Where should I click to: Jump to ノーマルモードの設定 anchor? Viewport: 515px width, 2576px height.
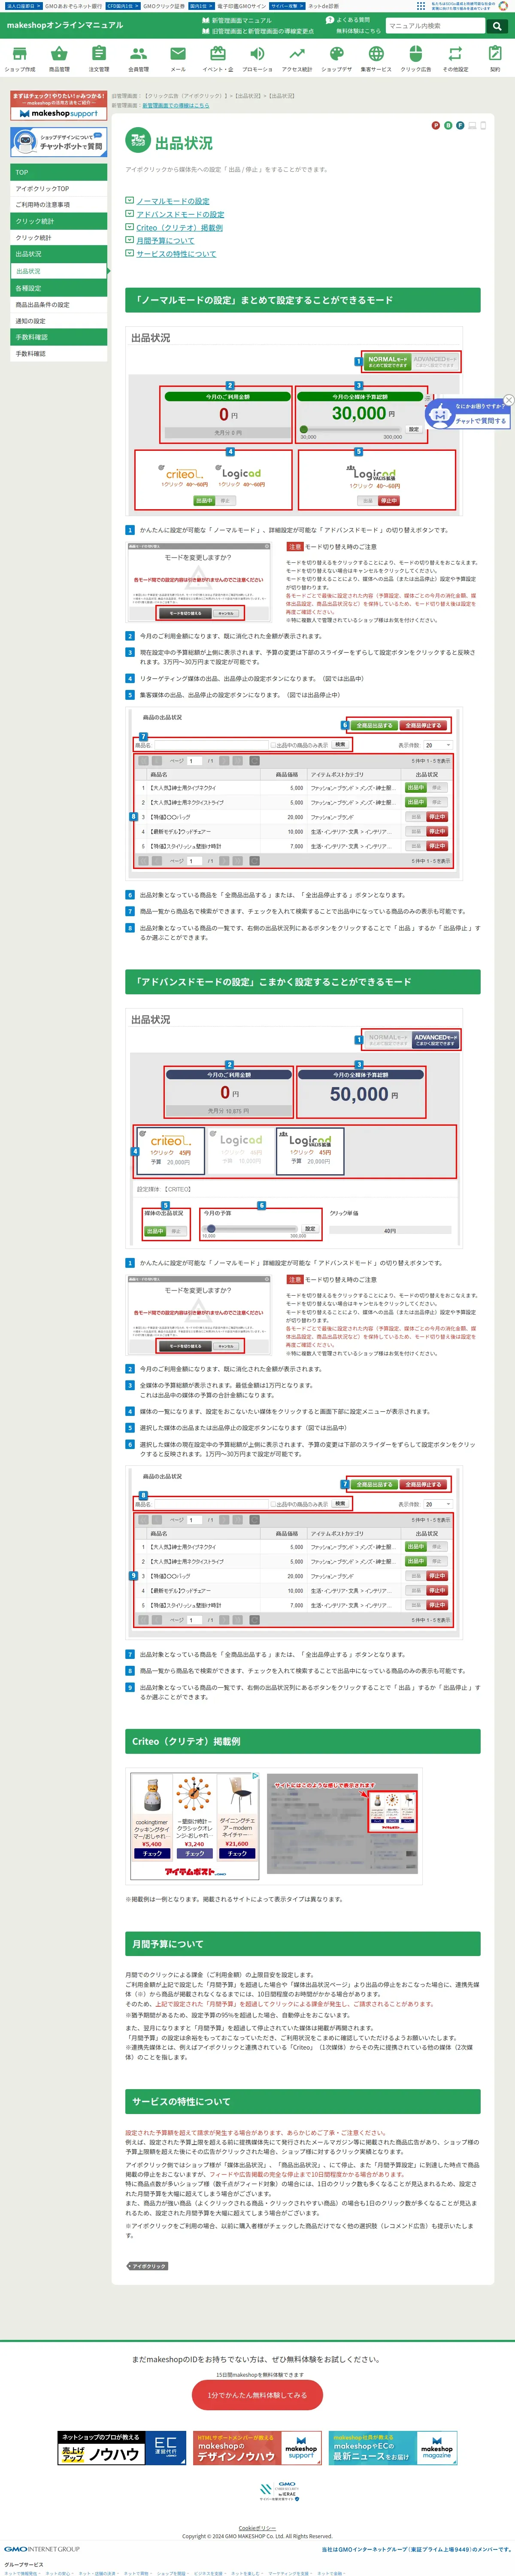click(172, 201)
